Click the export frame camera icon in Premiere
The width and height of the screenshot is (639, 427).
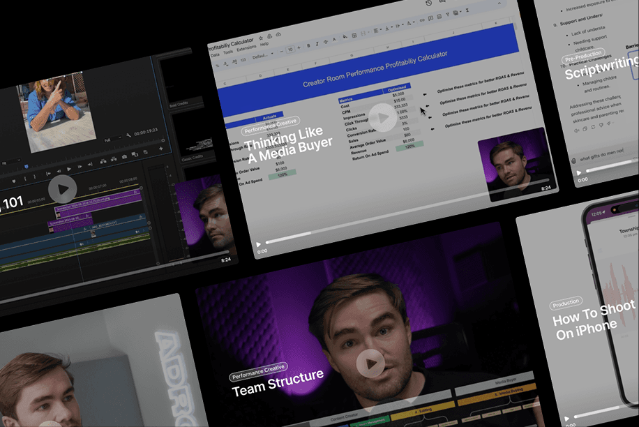tap(124, 157)
